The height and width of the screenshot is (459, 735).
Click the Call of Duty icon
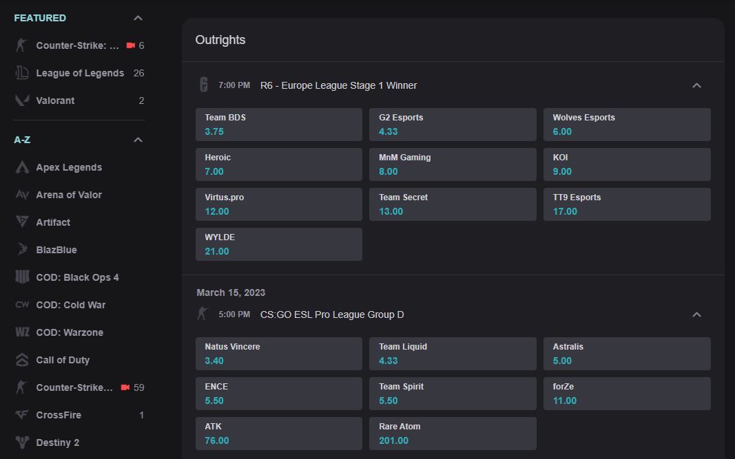click(22, 360)
